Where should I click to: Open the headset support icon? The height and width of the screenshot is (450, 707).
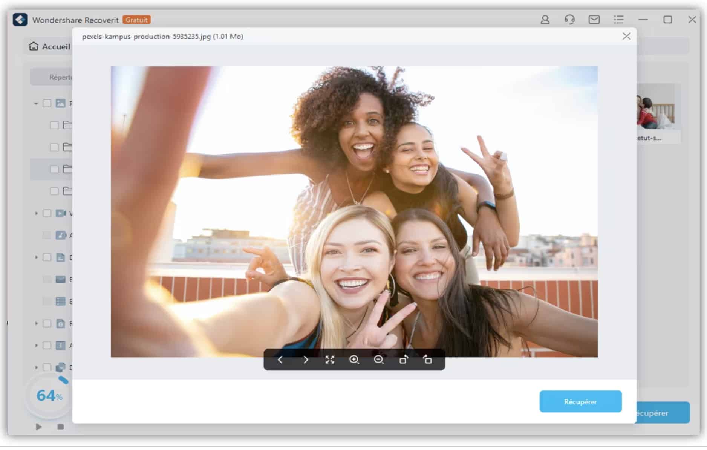569,20
